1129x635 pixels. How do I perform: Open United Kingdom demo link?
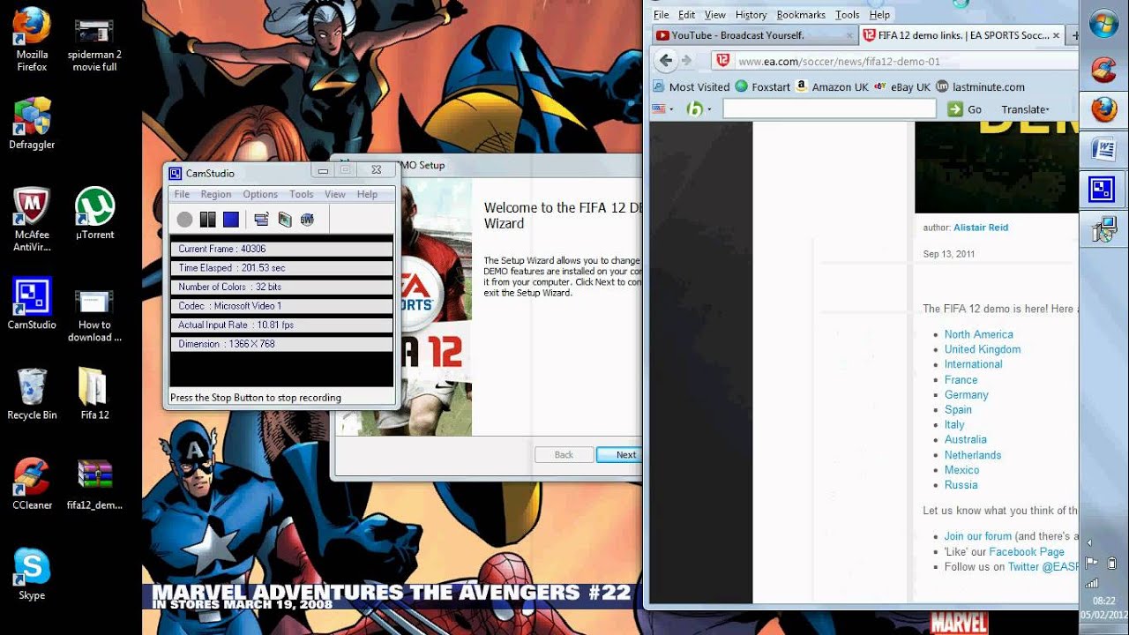(983, 349)
